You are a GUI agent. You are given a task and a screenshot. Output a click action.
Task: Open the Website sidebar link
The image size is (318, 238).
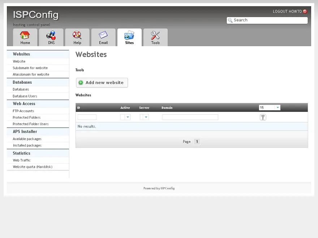click(19, 61)
